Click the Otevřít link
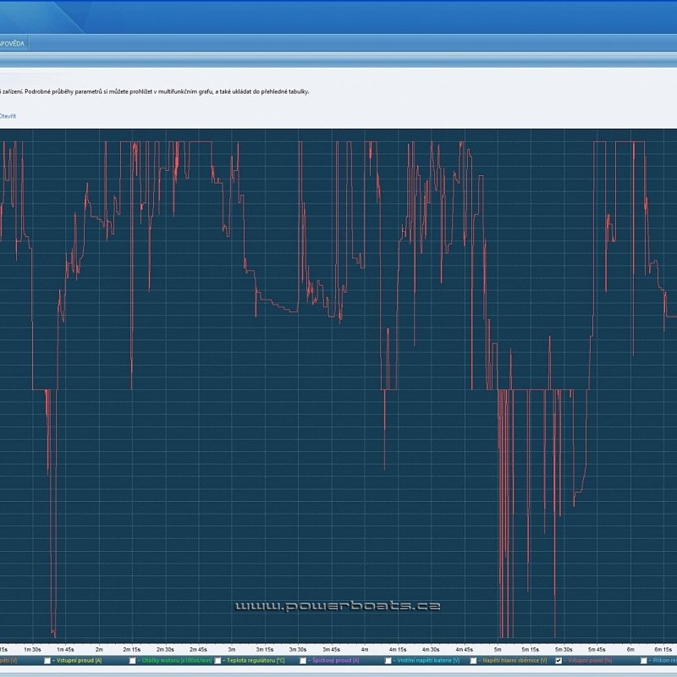 [x=8, y=115]
